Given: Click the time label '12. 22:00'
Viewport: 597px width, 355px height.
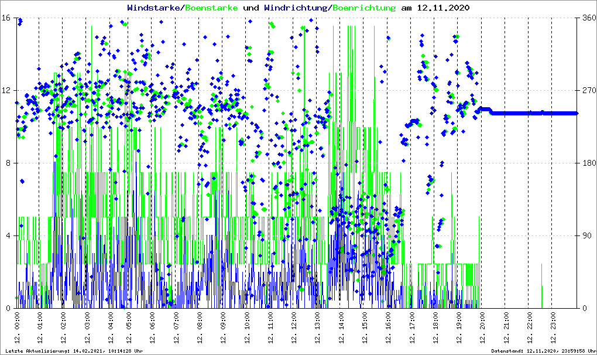Looking at the screenshot, I should pos(529,327).
